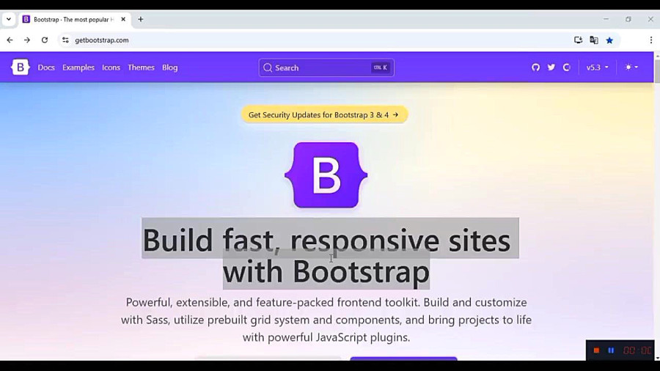This screenshot has width=660, height=371.
Task: Click the install app icon in address bar
Action: tap(579, 40)
